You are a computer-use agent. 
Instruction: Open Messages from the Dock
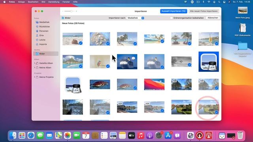tap(40, 135)
